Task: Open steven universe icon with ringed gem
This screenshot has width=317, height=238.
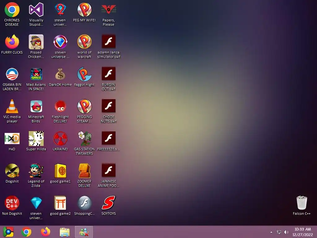Action: 60,46
